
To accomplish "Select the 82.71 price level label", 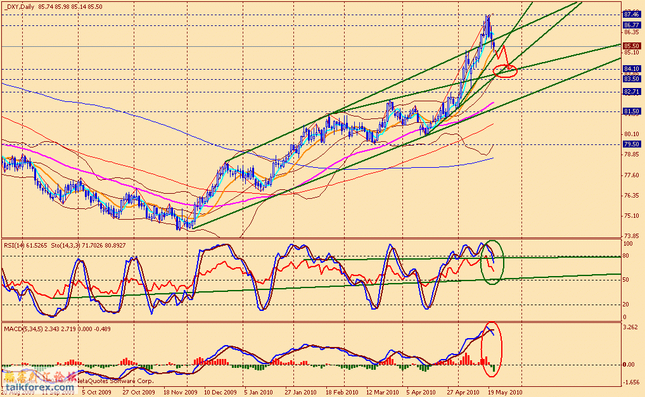I will (x=632, y=92).
